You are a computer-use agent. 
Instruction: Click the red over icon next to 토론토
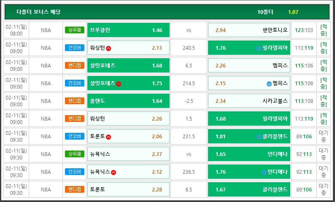pyautogui.click(x=108, y=137)
